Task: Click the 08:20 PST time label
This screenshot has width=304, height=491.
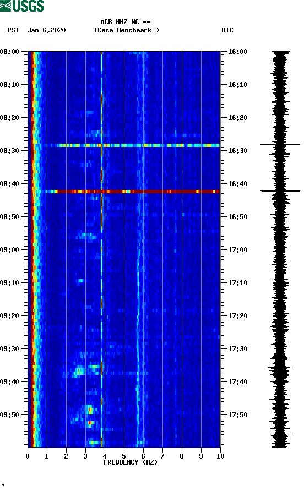Action: pyautogui.click(x=9, y=117)
